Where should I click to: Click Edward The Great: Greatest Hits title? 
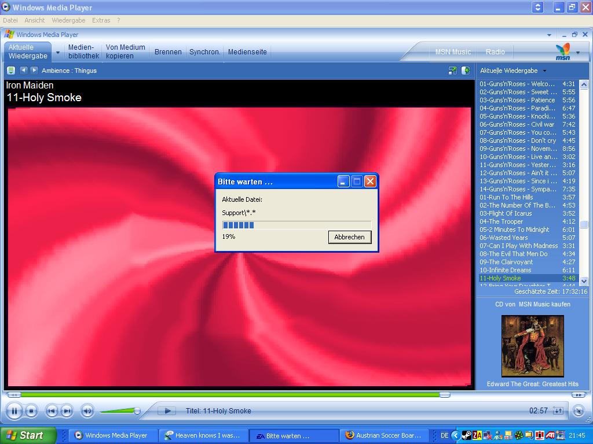click(533, 384)
